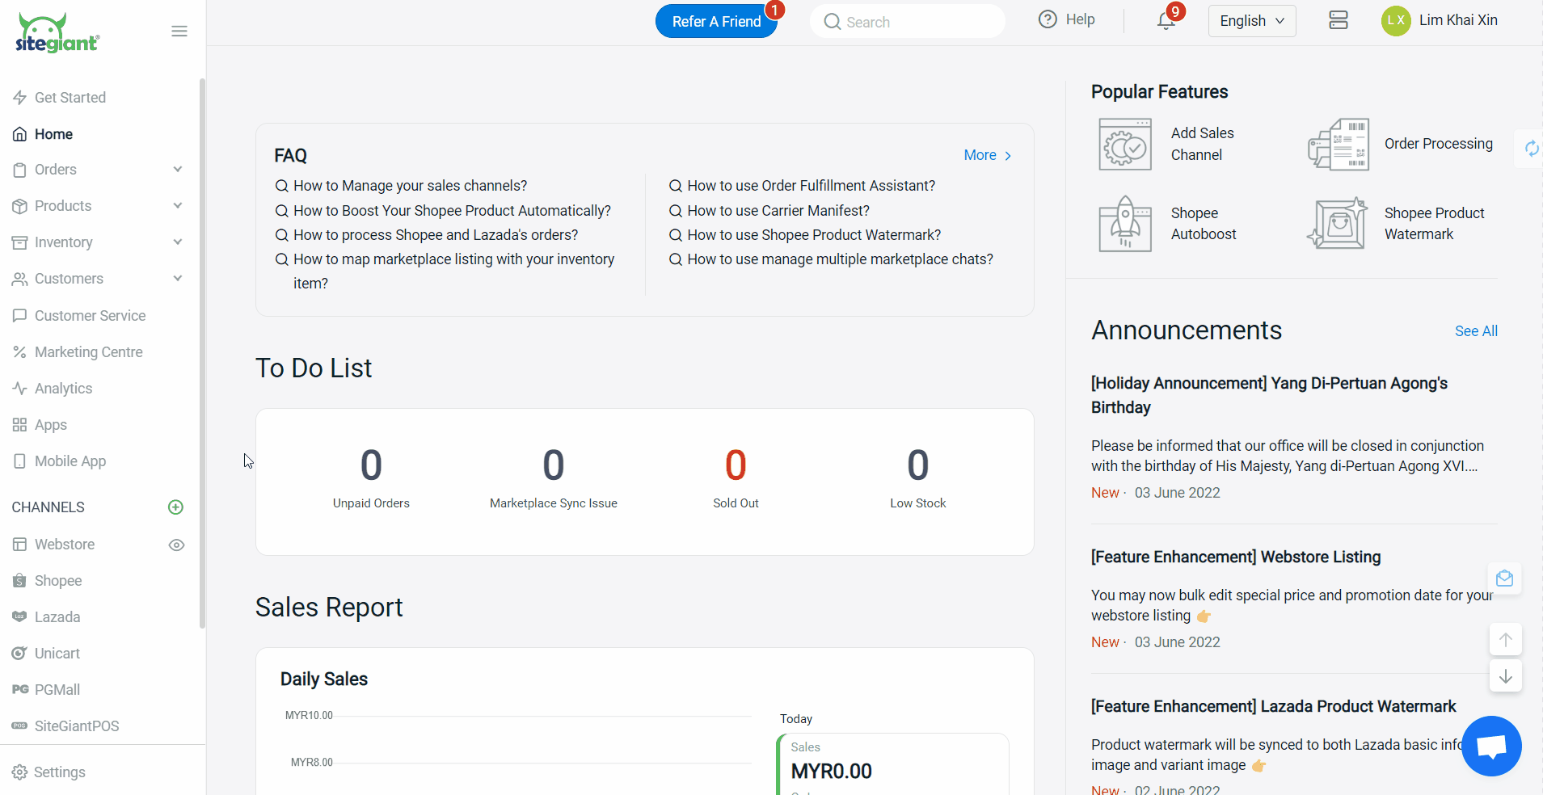
Task: Open the envelope message icon on right
Action: point(1504,578)
